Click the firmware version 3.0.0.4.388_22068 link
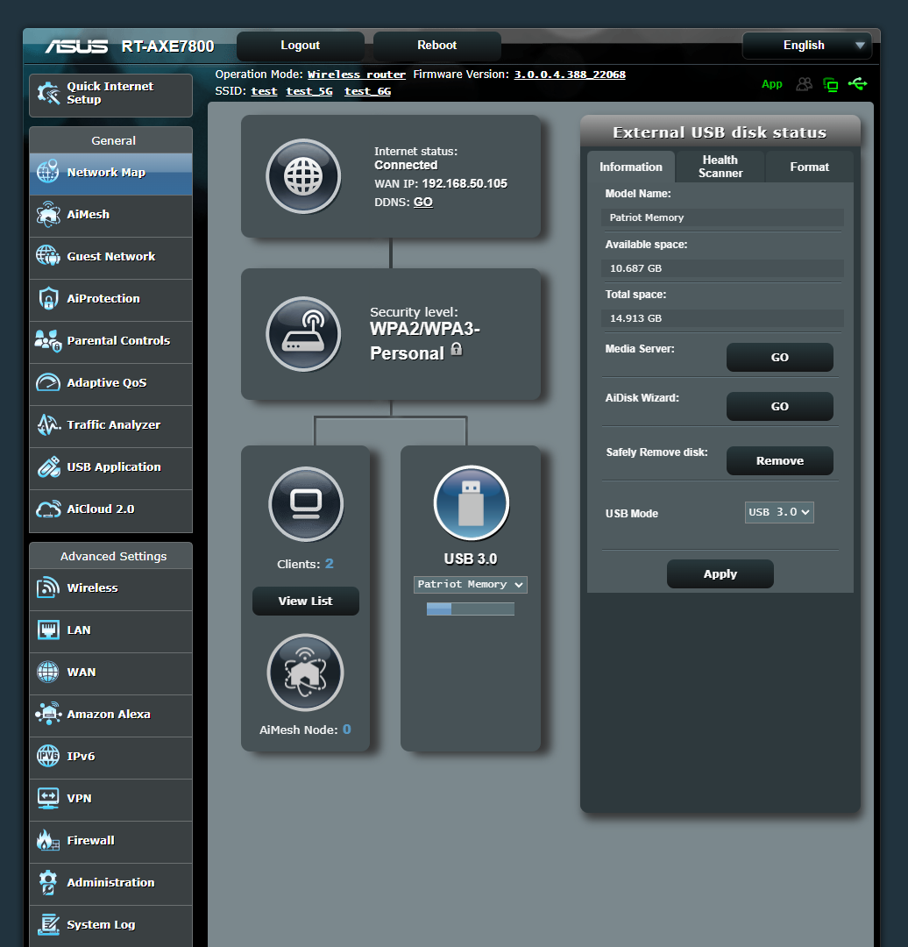The width and height of the screenshot is (908, 947). (570, 75)
